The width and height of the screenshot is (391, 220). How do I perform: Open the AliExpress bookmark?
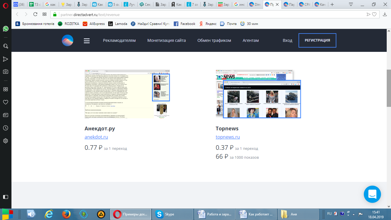point(94,24)
